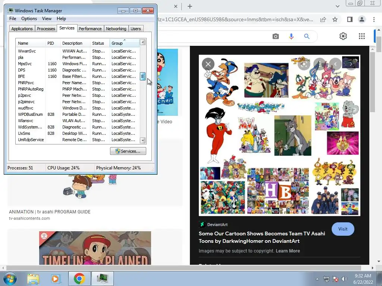
Task: Search by image with camera icon
Action: click(276, 36)
